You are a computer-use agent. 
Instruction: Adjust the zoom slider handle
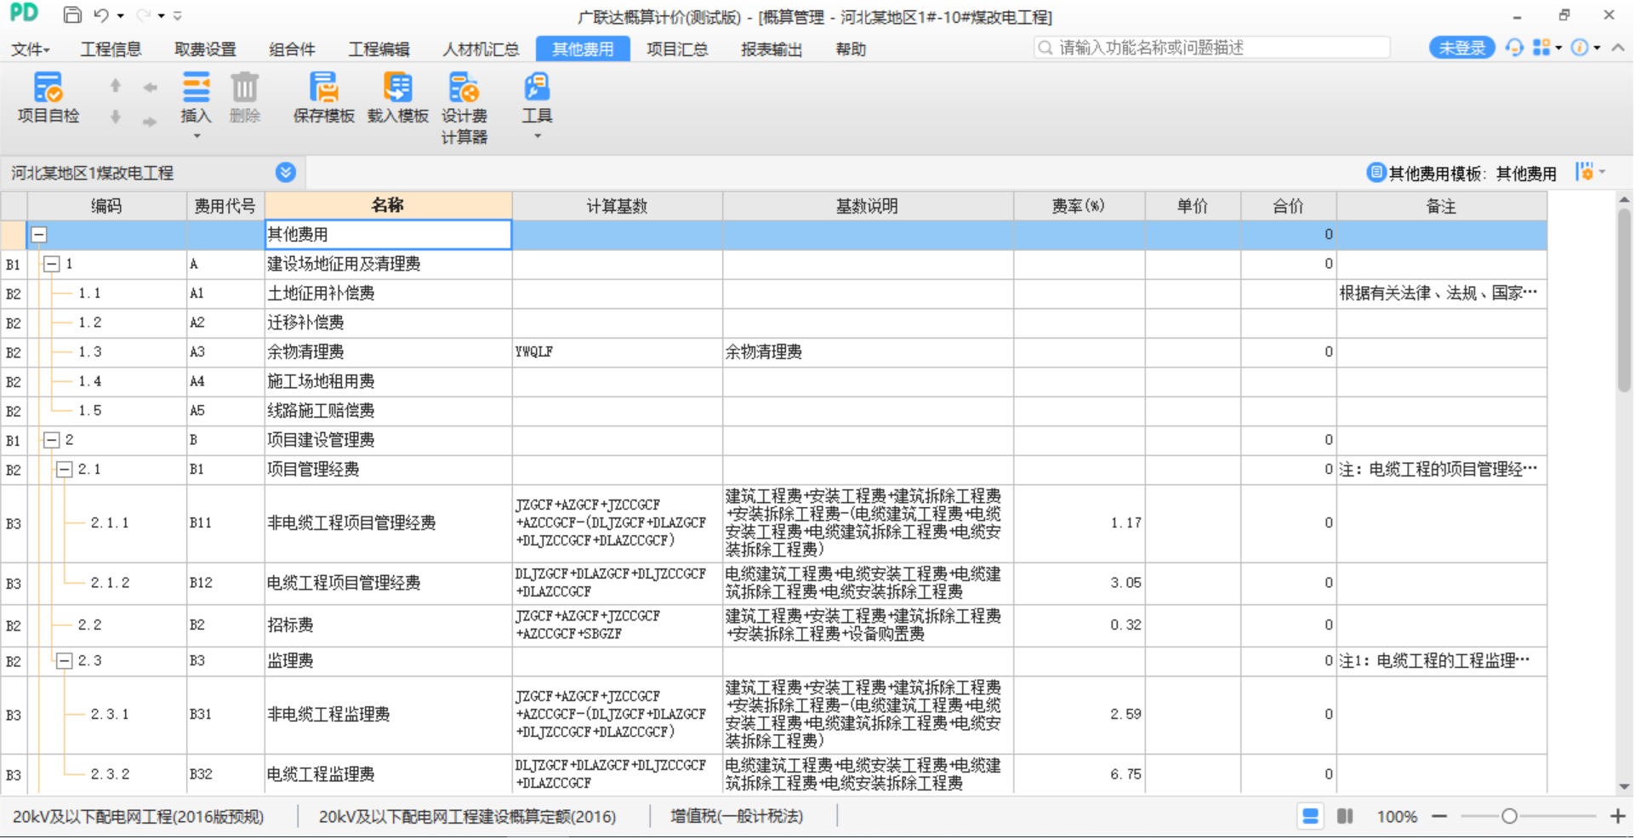pos(1509,817)
